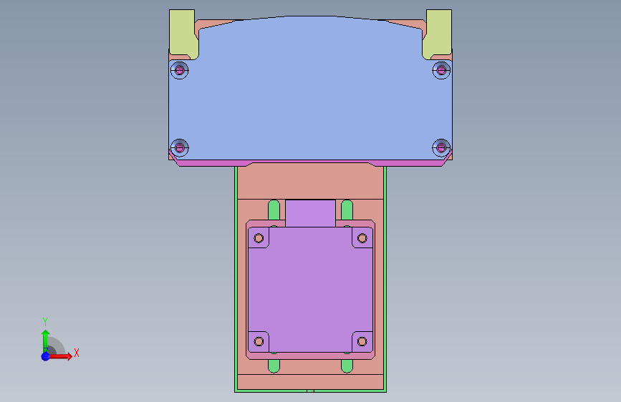
Task: Select the upper-left green slot
Action: [274, 210]
